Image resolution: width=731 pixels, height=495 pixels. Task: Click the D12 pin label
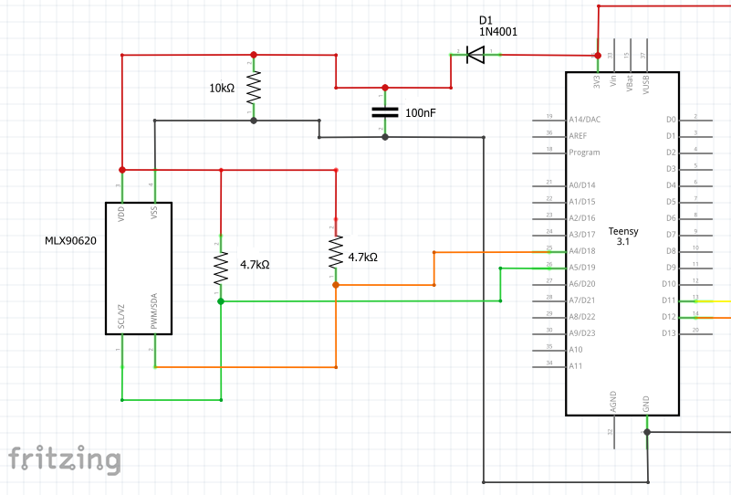[x=669, y=316]
